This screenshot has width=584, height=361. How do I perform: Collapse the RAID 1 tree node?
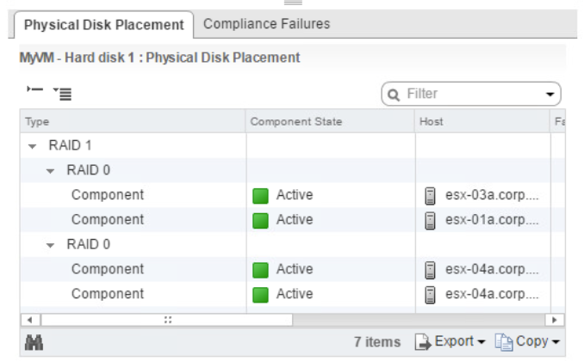click(x=33, y=146)
